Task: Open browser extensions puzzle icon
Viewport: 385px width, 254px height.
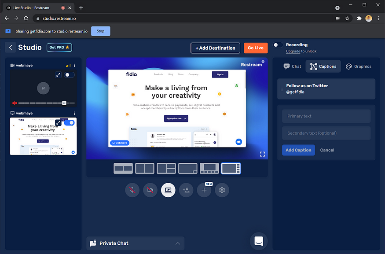Action: (x=359, y=18)
